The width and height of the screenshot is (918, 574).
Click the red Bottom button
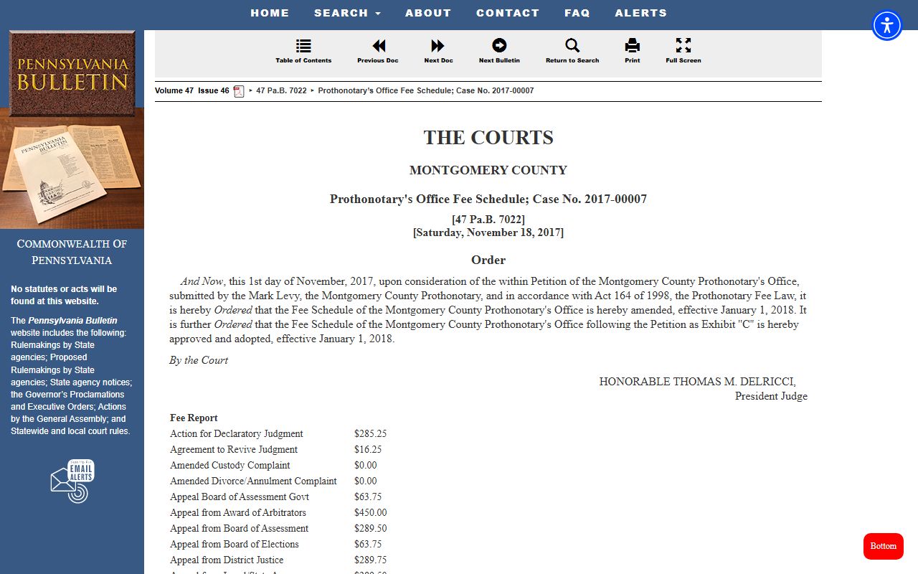click(x=884, y=546)
